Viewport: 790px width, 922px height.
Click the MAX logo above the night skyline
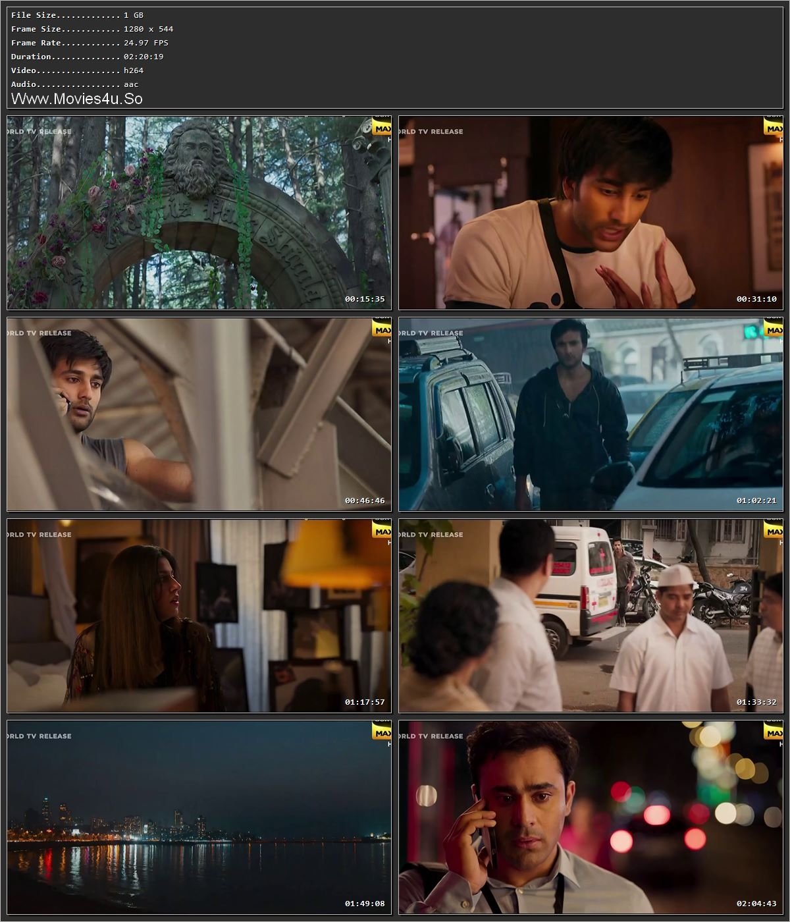(382, 732)
